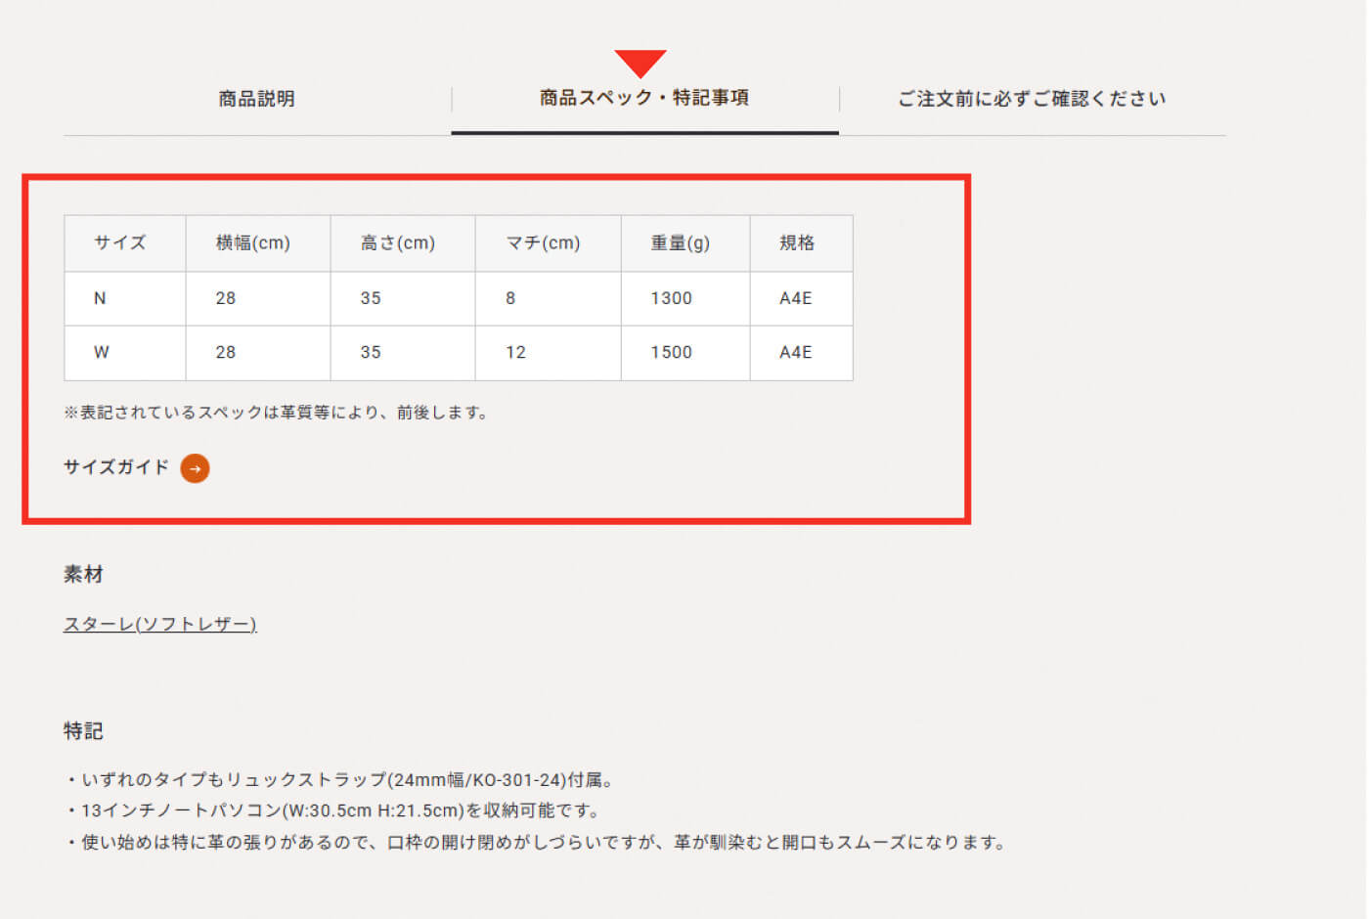Click the マチ(cm) column header
Image resolution: width=1369 pixels, height=919 pixels.
(x=543, y=242)
